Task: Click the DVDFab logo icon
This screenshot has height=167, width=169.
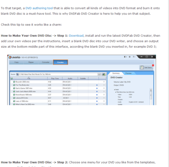Action: [x=10, y=57]
